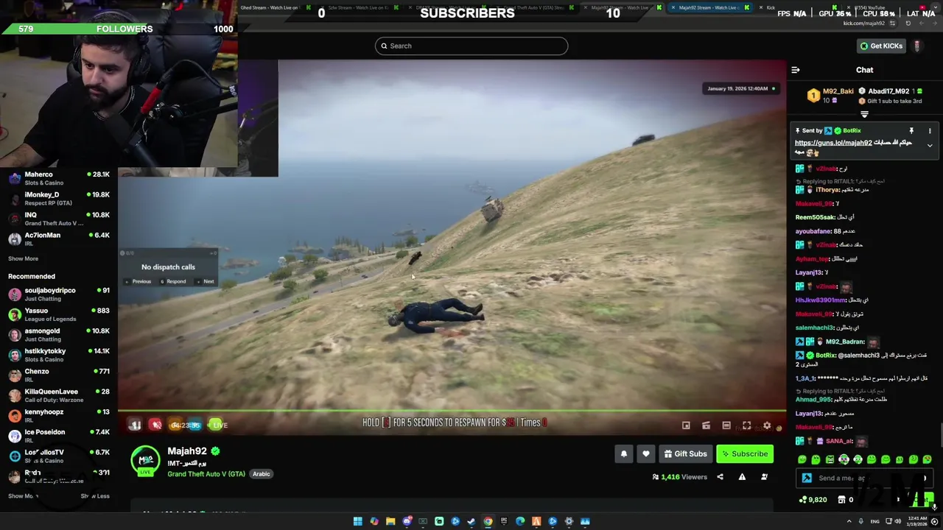
Task: Pause the stream with the play/pause control
Action: [x=135, y=425]
